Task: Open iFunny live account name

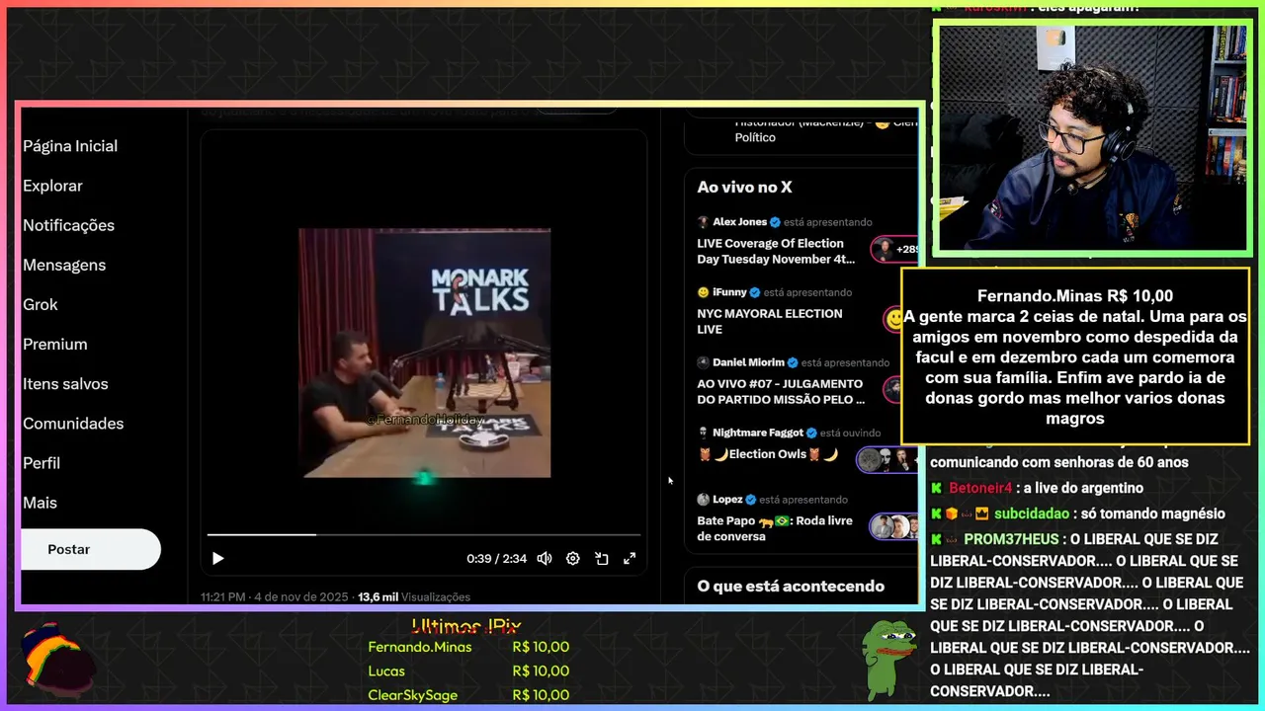Action: pyautogui.click(x=729, y=292)
